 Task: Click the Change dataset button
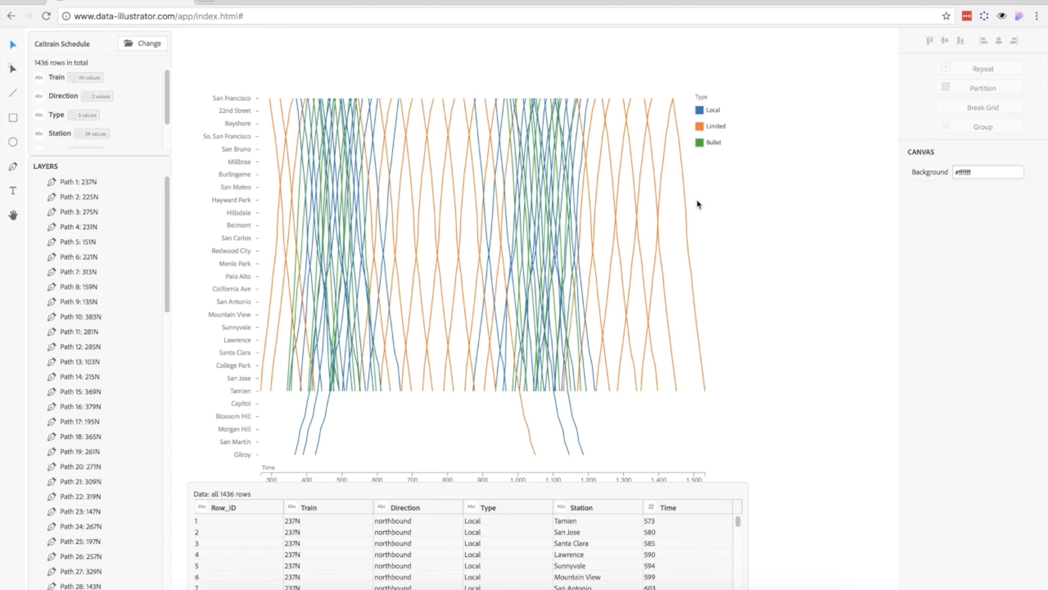(143, 43)
